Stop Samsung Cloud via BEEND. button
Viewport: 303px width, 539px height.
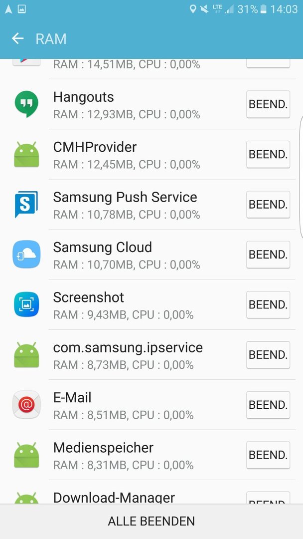[x=268, y=255]
